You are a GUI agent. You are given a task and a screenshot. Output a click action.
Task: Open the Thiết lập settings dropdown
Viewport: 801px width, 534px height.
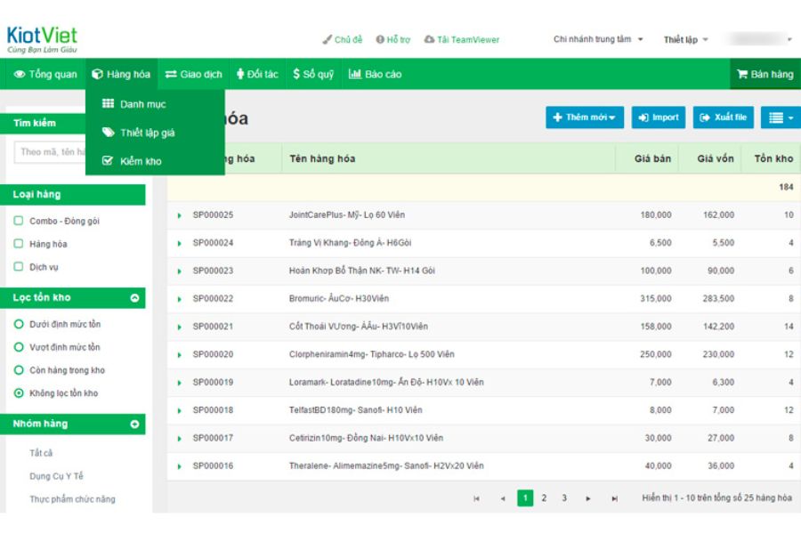tap(685, 39)
